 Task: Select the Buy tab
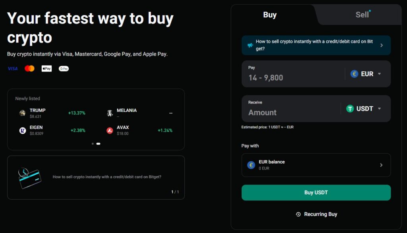[270, 15]
